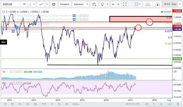Click the RSI indicator plus icon

[x=17, y=83]
